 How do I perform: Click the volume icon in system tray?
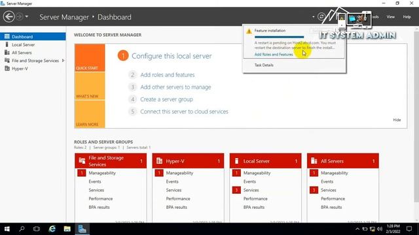pos(380,229)
